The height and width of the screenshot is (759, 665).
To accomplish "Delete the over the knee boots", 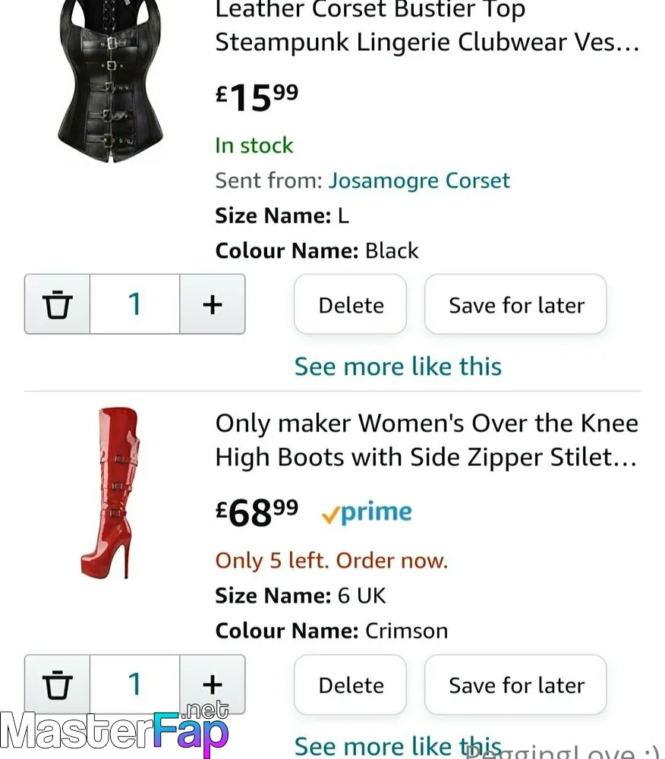I will (351, 685).
